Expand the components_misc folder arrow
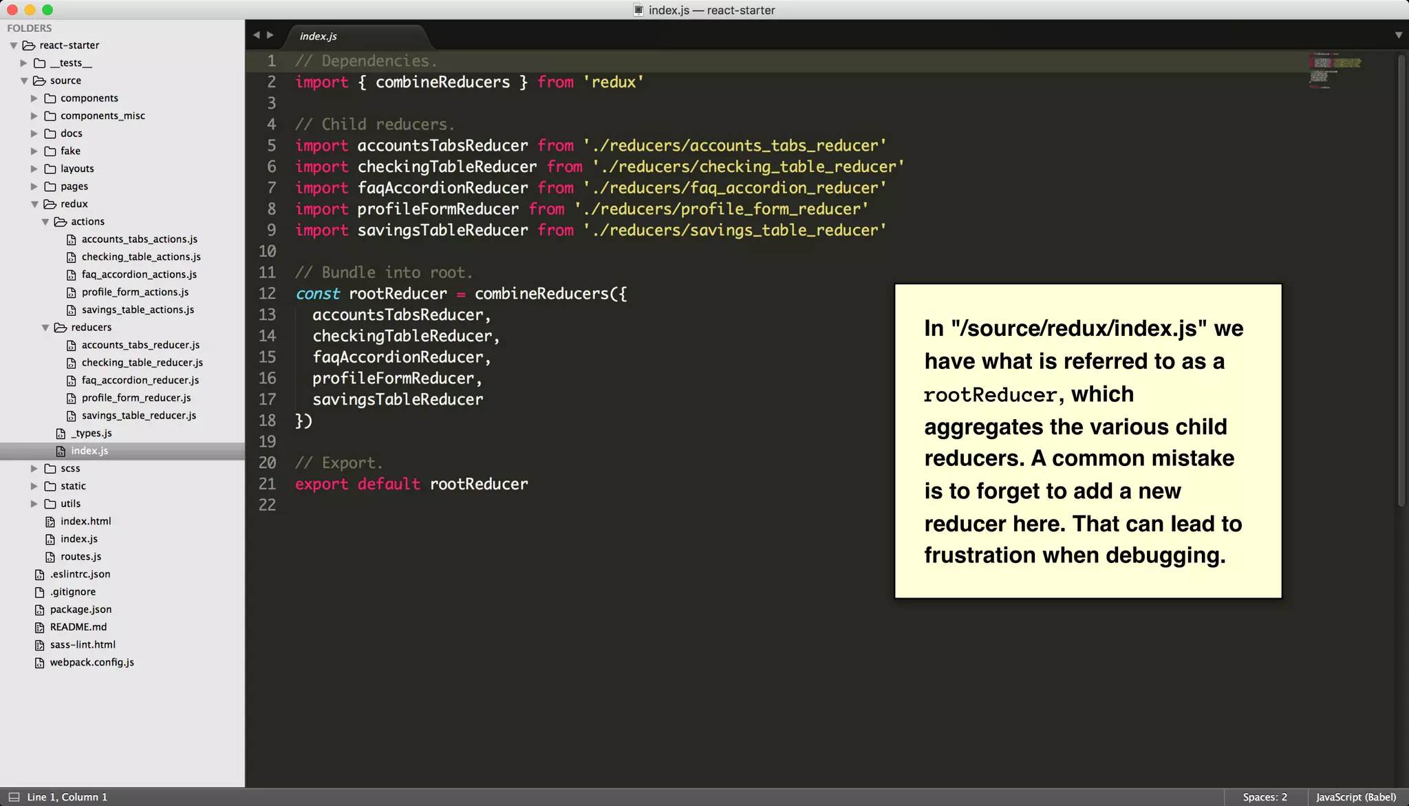The height and width of the screenshot is (806, 1409). tap(34, 116)
